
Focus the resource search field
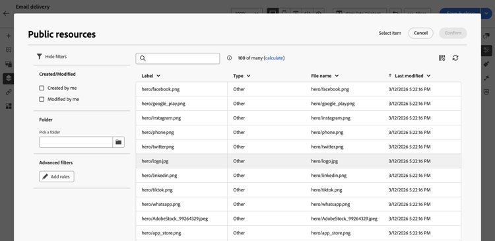[178, 58]
